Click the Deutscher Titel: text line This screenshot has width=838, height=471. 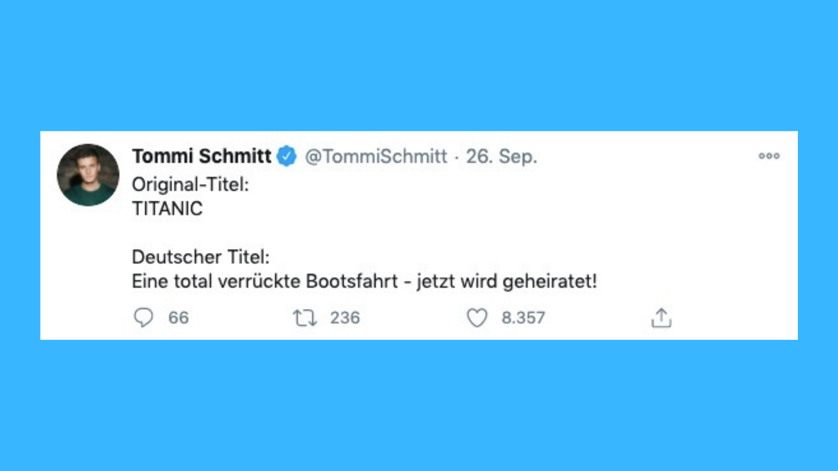[201, 257]
